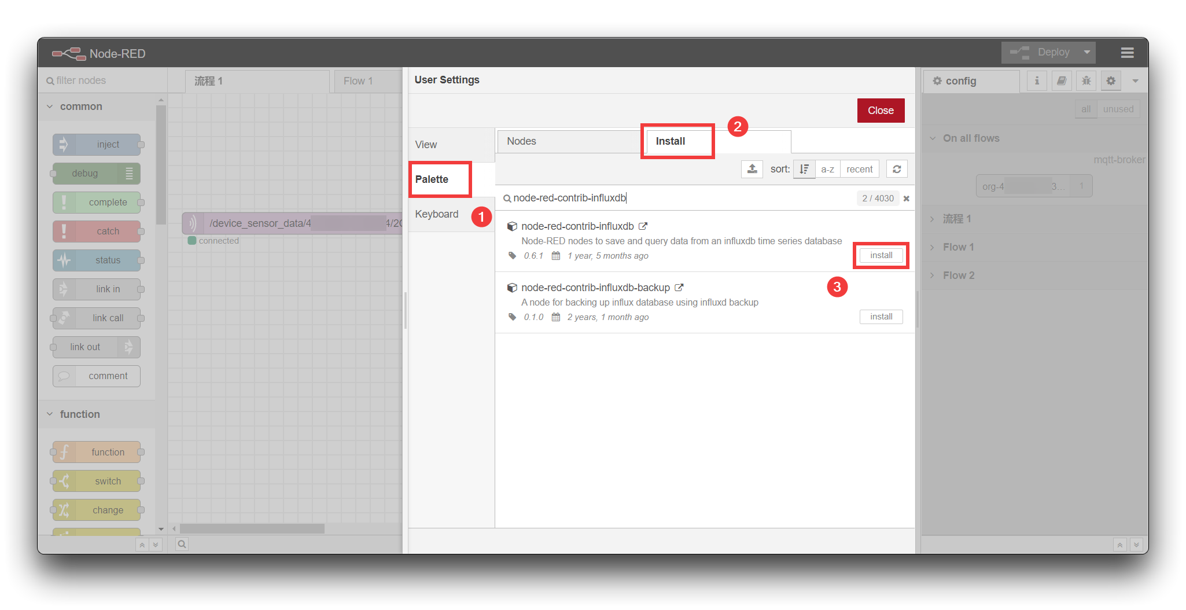
Task: Close the User Settings dialog
Action: [881, 111]
